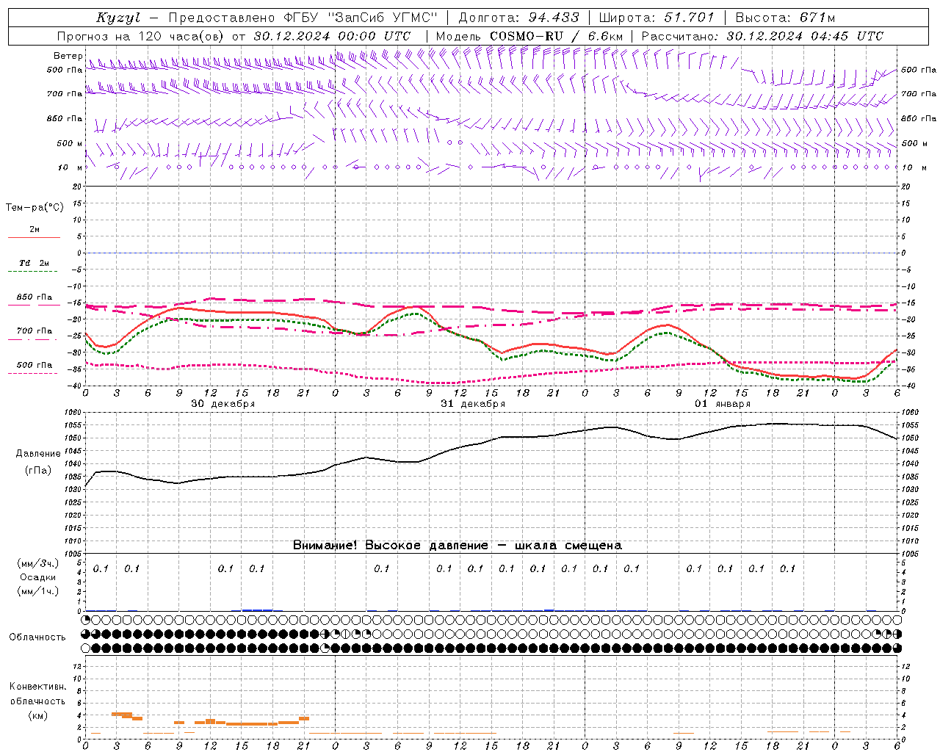Click the station name Kyzyl in the title
The image size is (940, 752).
click(118, 18)
